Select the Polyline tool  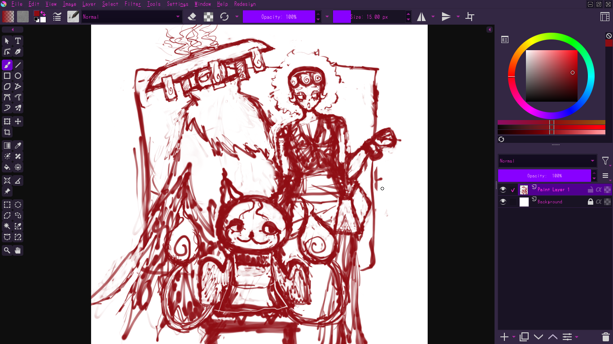(x=18, y=86)
